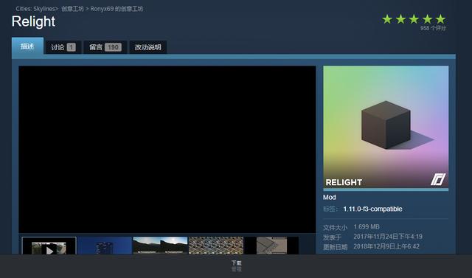
Task: Select the blue settings panel thumbnail
Action: 105,246
